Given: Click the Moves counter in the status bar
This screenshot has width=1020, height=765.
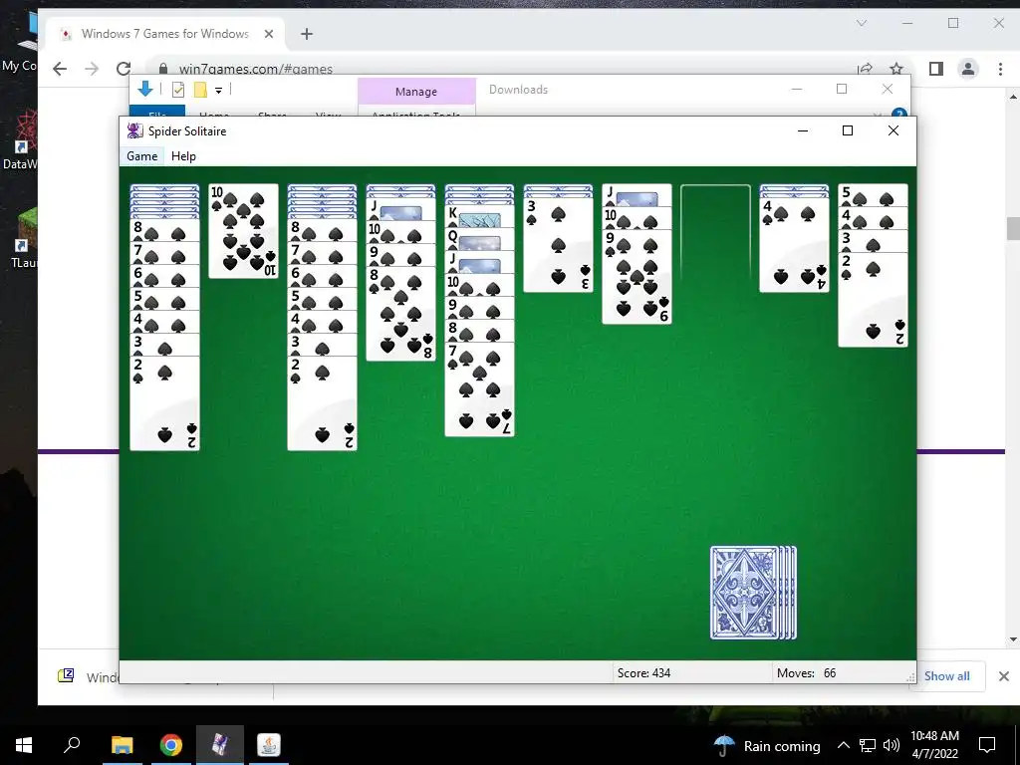Looking at the screenshot, I should coord(806,673).
